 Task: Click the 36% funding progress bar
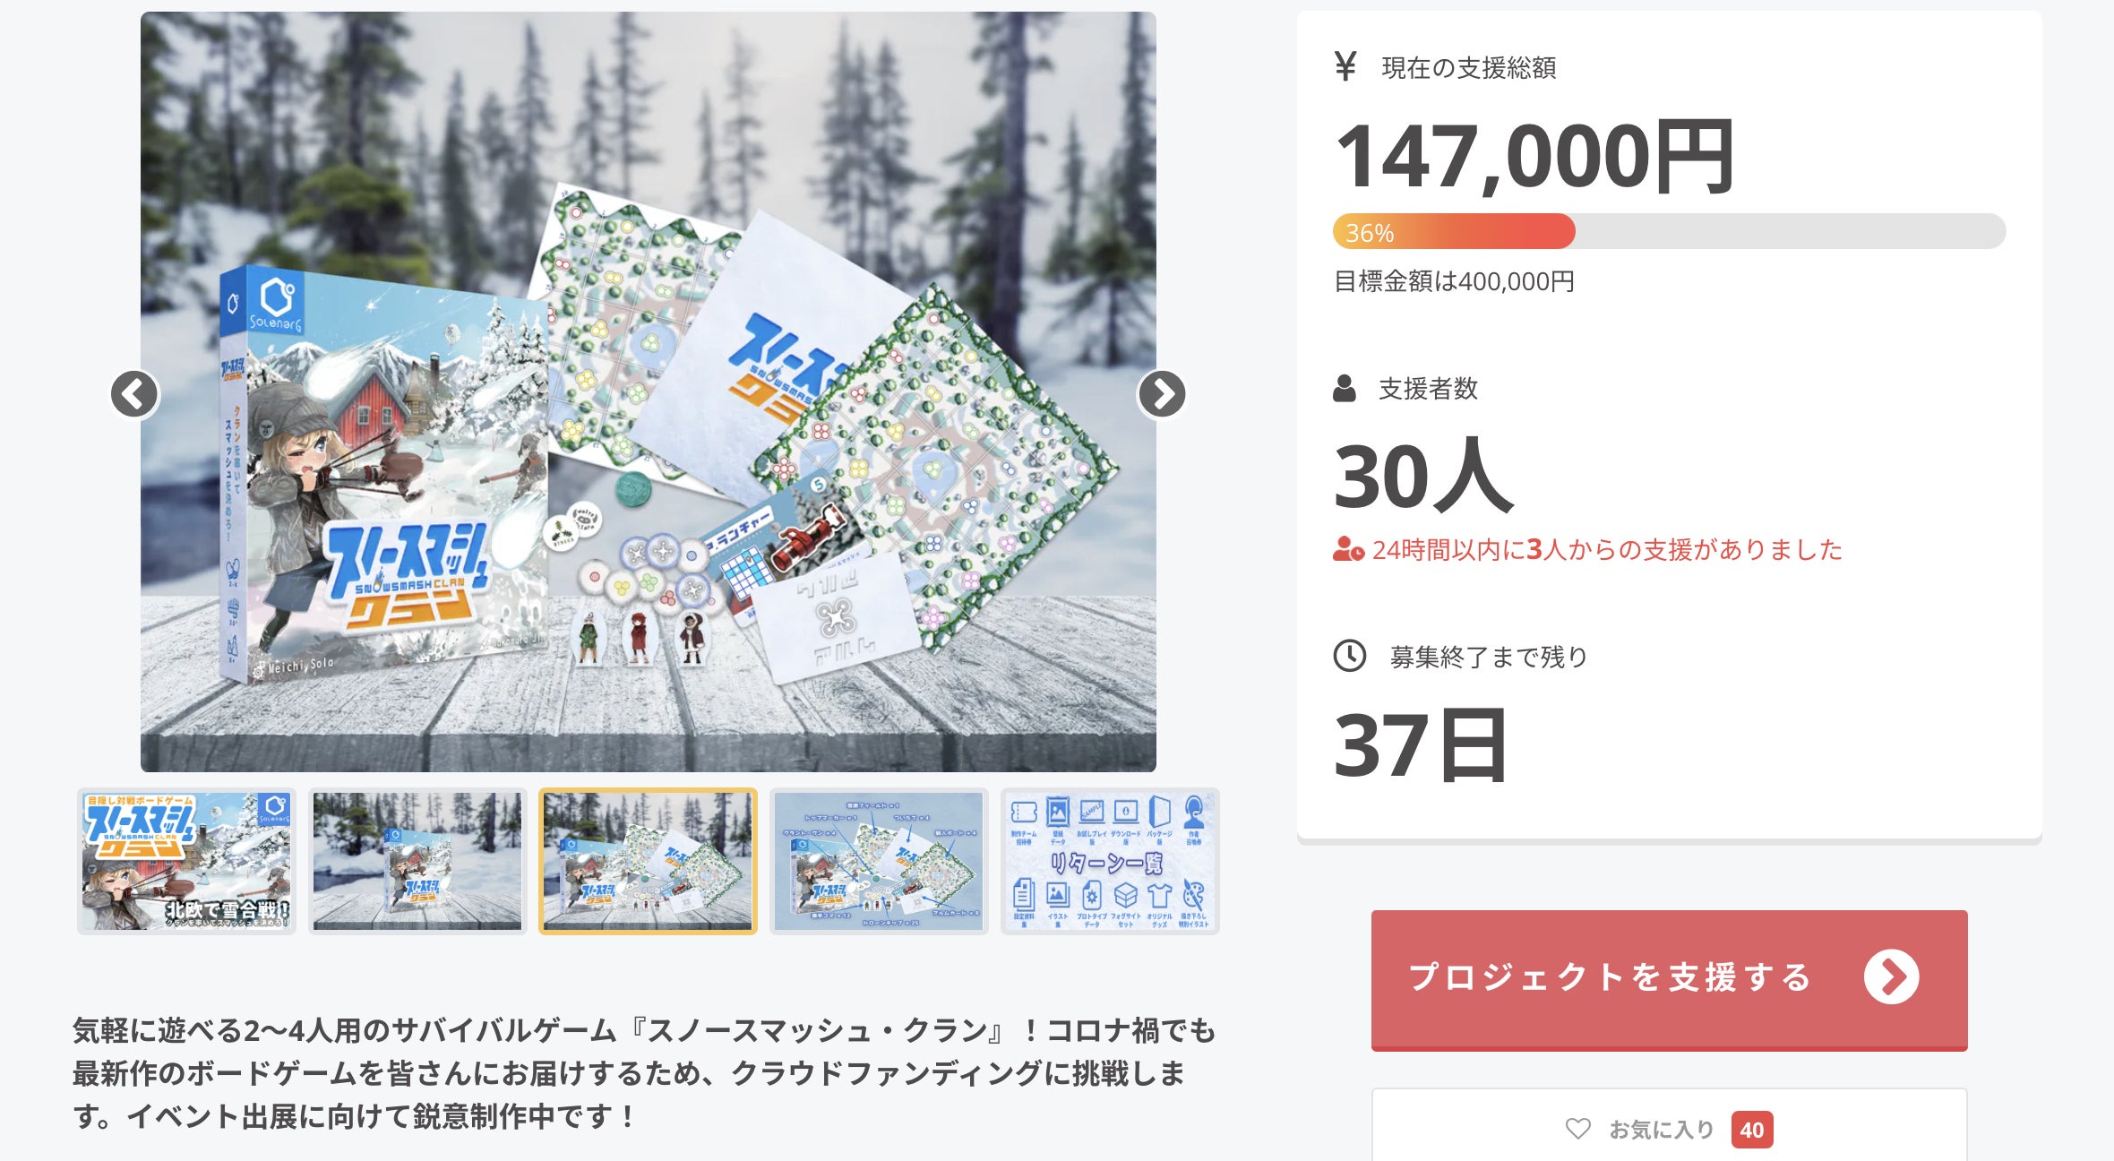coord(1669,231)
